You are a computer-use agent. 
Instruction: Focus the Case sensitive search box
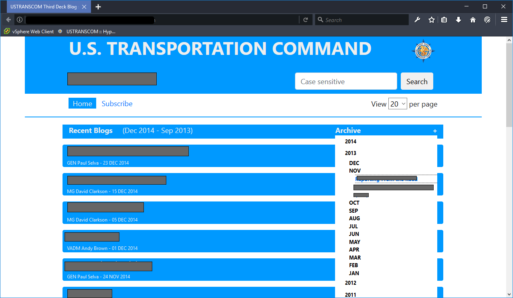[x=346, y=81]
